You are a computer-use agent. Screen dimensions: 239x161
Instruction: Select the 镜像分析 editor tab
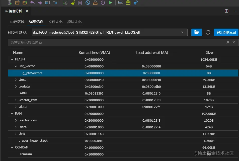coord(15,11)
